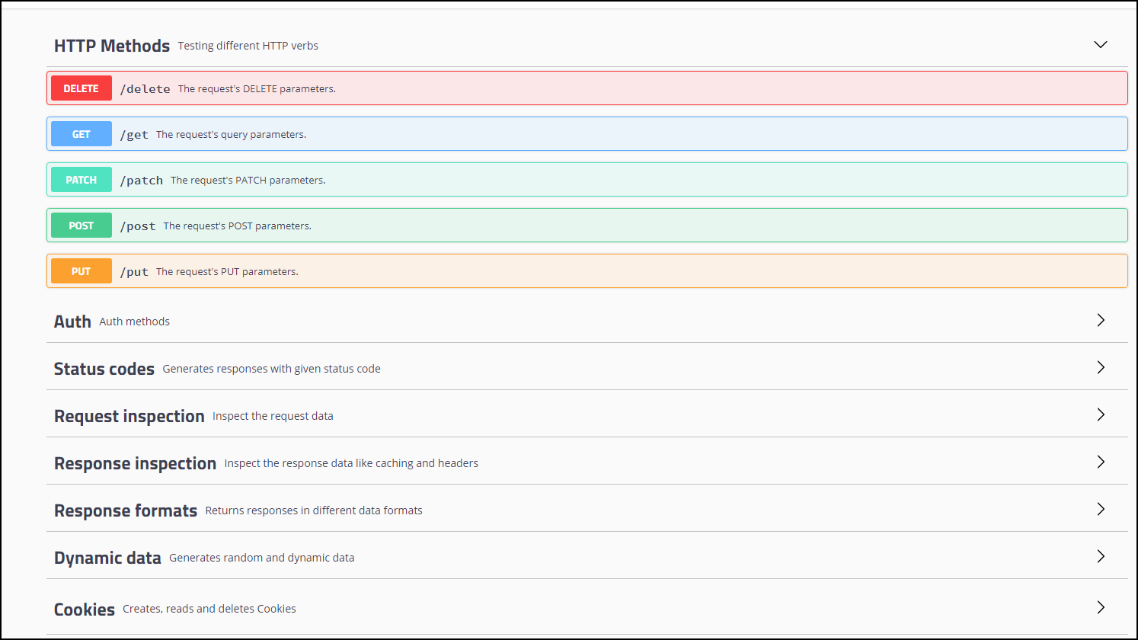This screenshot has height=640, width=1138.
Task: Expand the /put operation row
Action: [x=587, y=271]
